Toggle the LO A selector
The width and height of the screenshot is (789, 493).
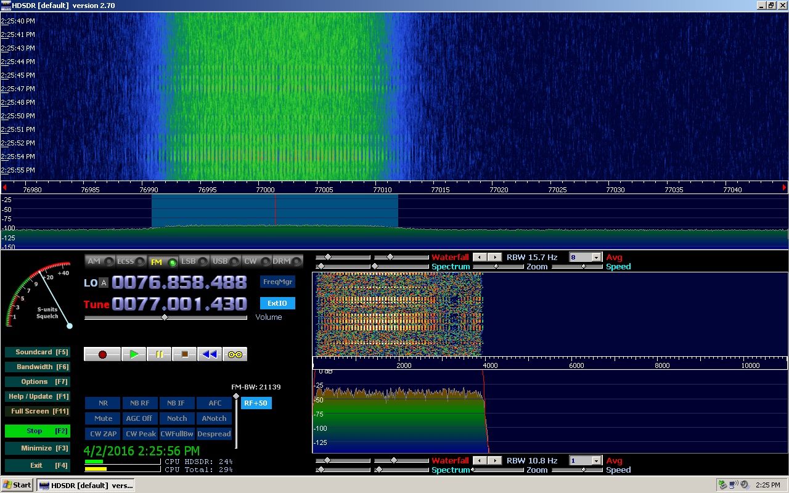pyautogui.click(x=104, y=283)
